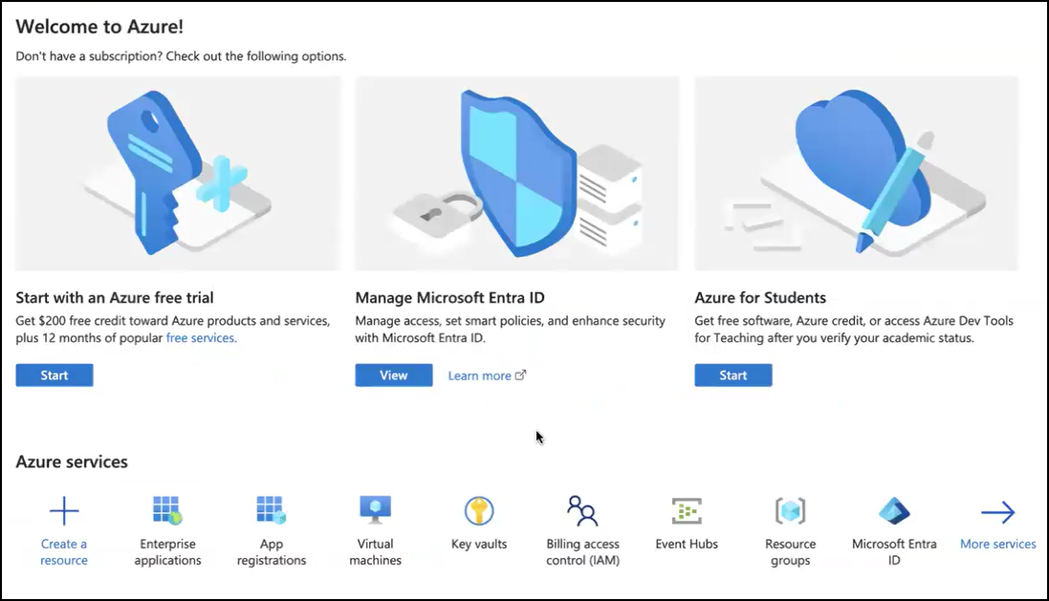Click the Azure services heading
Viewport: 1049px width, 601px height.
(72, 461)
